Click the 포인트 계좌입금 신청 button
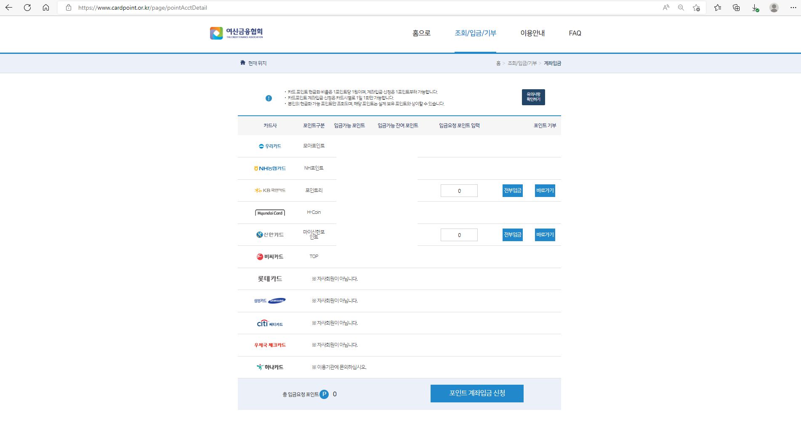Screen dimensions: 801x423 (x=476, y=394)
